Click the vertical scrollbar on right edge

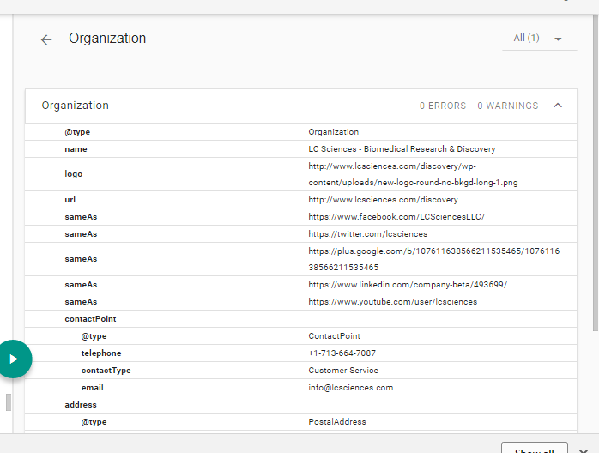[x=596, y=172]
